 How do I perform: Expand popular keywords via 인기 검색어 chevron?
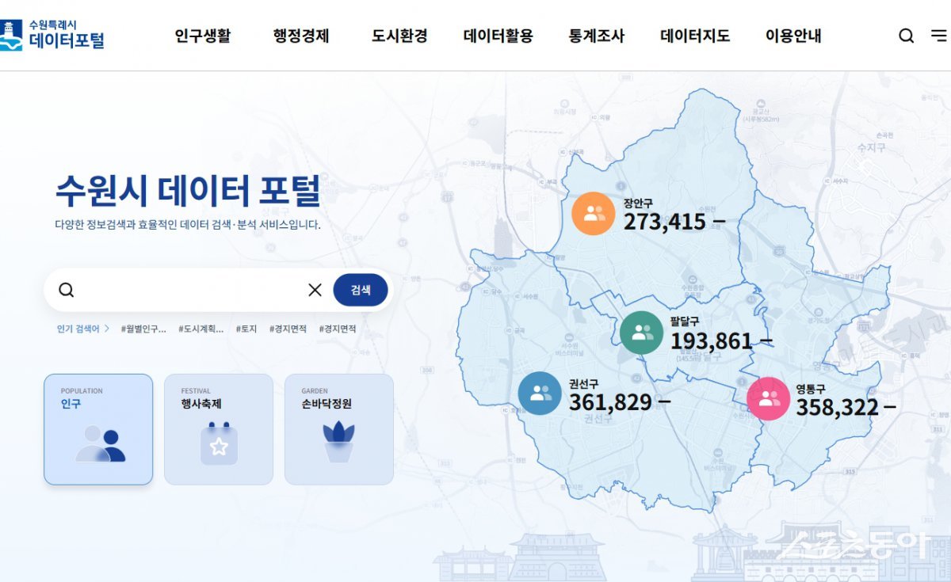coord(107,329)
